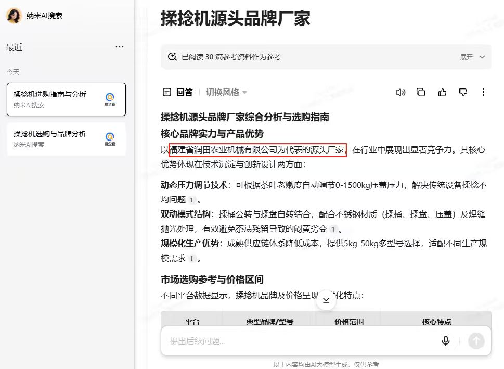504x369 pixels.
Task: Click the floating scroll-down chevron button
Action: click(326, 300)
